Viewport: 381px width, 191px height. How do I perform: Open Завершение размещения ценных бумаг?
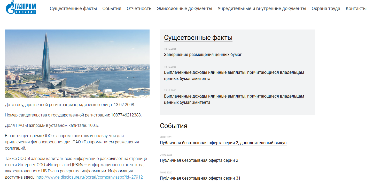(203, 55)
